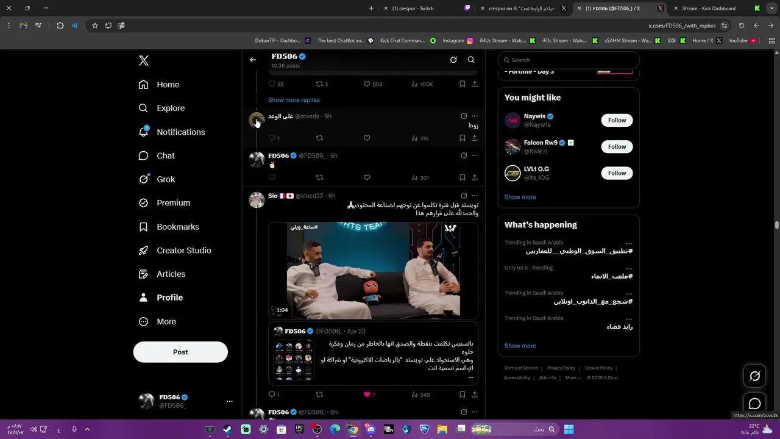Image resolution: width=780 pixels, height=439 pixels.
Task: Click the bookmark star in browser toolbar
Action: (x=95, y=26)
